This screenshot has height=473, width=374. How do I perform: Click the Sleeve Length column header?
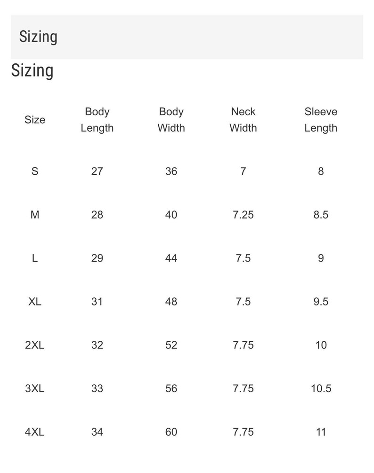pos(321,120)
